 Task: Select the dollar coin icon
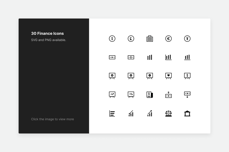click(x=112, y=39)
